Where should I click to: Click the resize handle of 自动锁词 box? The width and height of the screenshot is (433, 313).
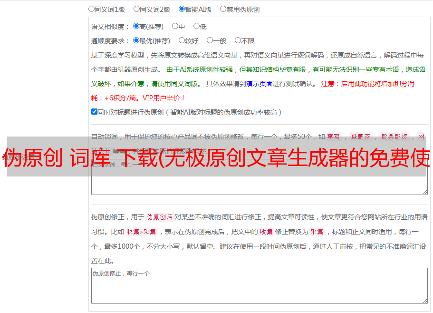pos(425,192)
